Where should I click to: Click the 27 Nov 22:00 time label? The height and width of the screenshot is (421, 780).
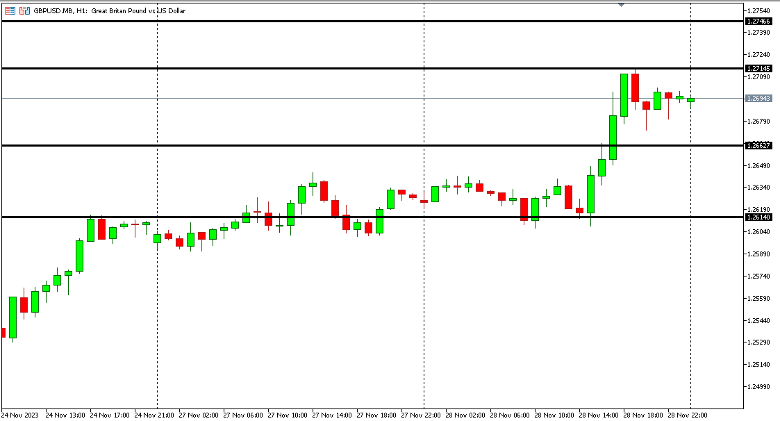click(x=421, y=415)
